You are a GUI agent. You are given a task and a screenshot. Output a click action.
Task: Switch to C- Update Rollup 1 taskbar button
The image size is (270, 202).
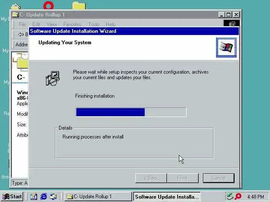click(98, 197)
